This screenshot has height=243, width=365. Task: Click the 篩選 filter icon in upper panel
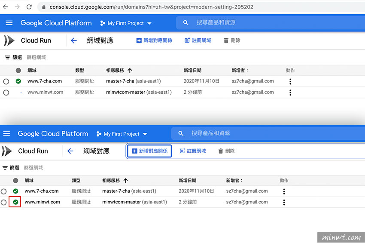pos(8,57)
